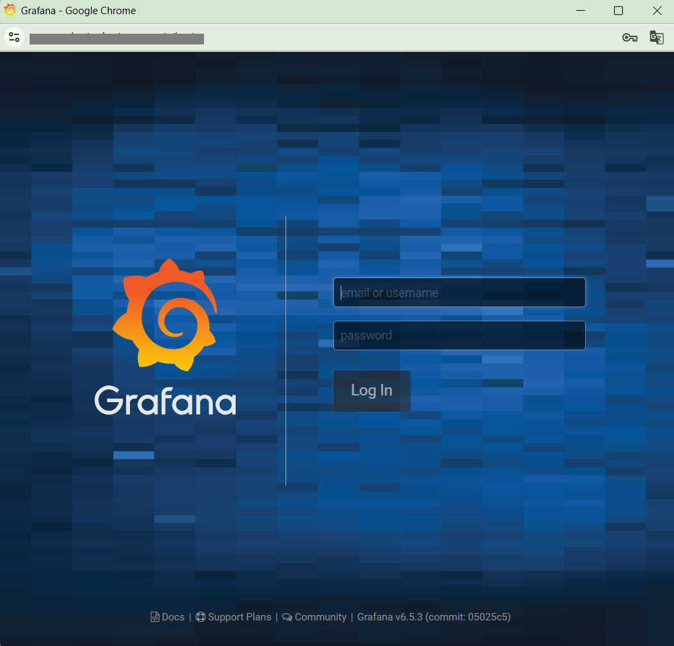
Task: Focus the password input field
Action: point(459,335)
